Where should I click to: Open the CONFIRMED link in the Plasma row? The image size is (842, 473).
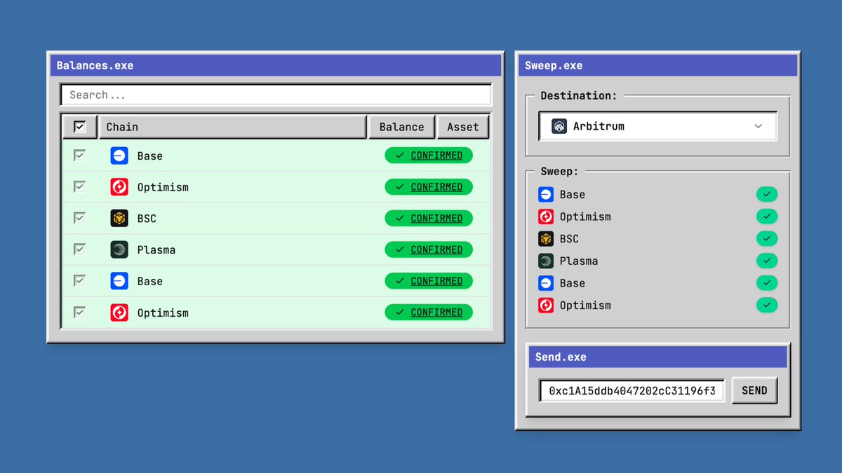[436, 249]
